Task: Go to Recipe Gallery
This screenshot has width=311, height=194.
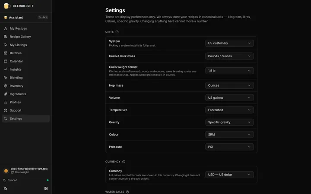Action: [x=26, y=37]
